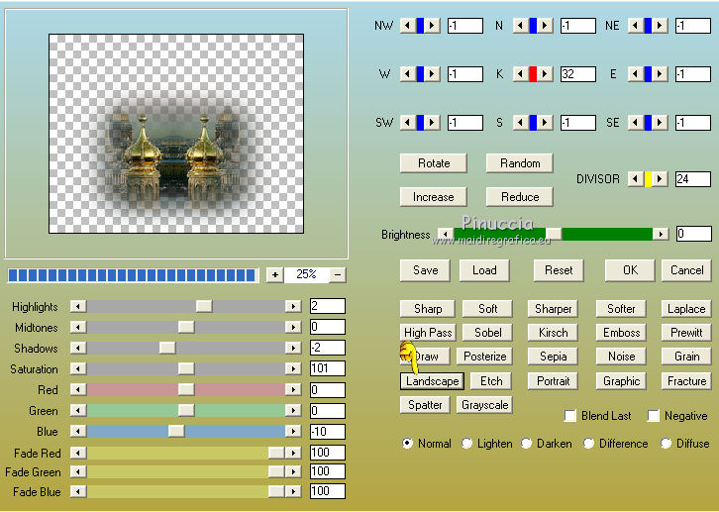Click Brightness slider right arrow

click(x=661, y=234)
